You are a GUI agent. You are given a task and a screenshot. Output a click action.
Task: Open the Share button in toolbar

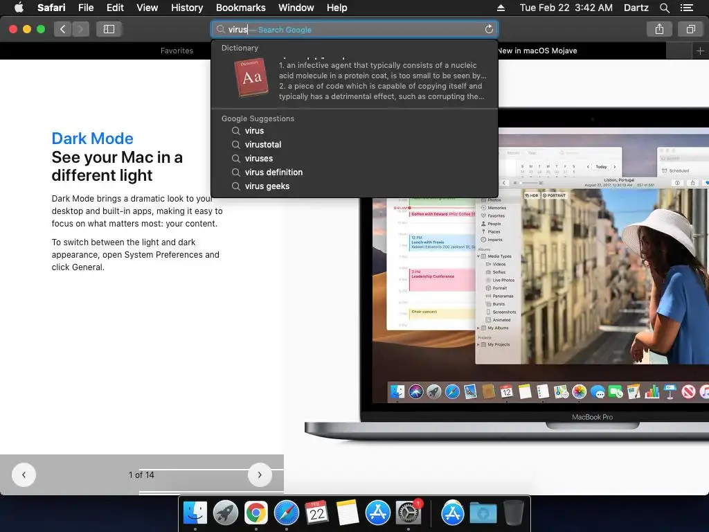659,29
